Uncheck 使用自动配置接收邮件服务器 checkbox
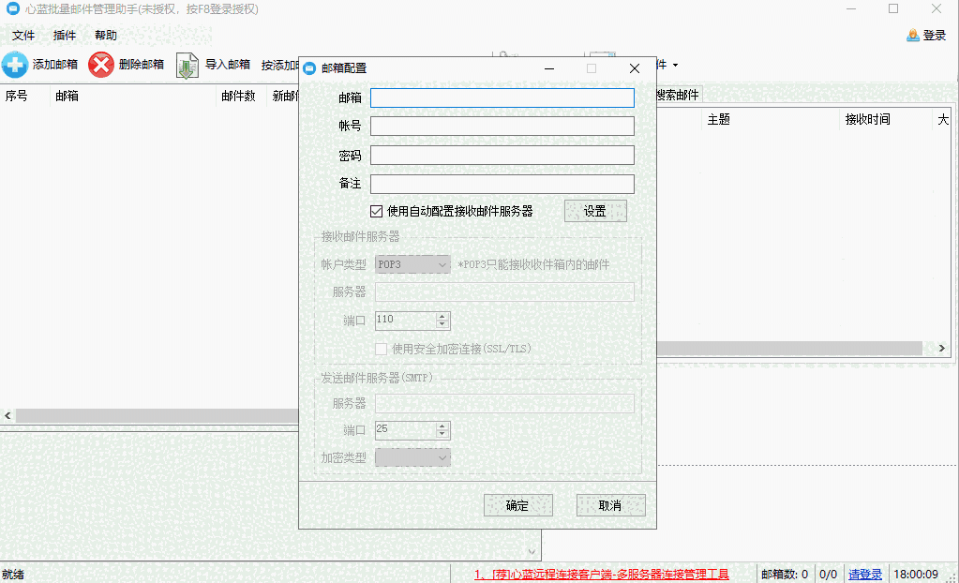This screenshot has width=959, height=583. [377, 211]
